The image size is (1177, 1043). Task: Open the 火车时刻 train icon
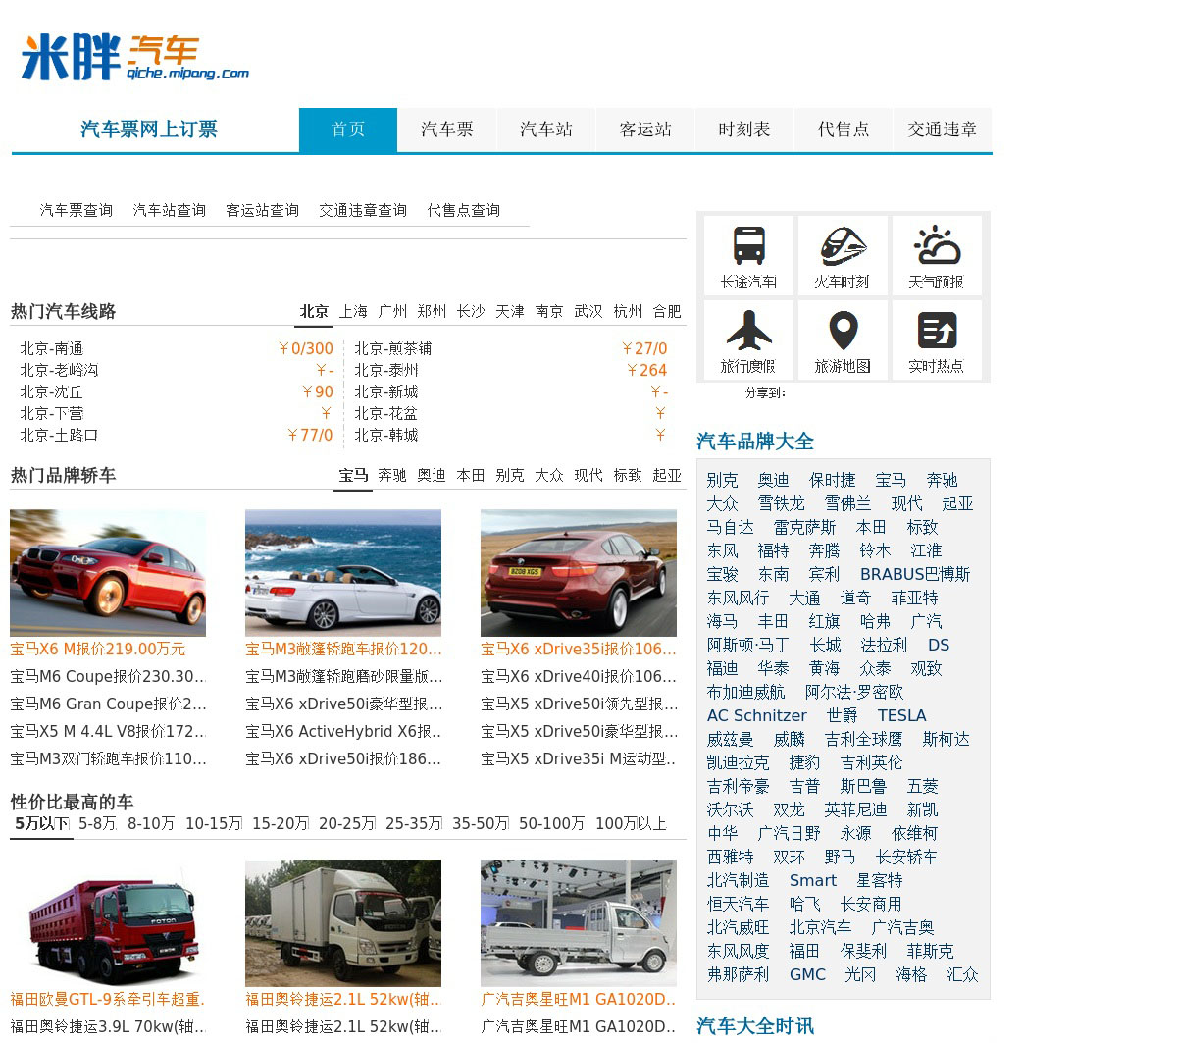(842, 255)
